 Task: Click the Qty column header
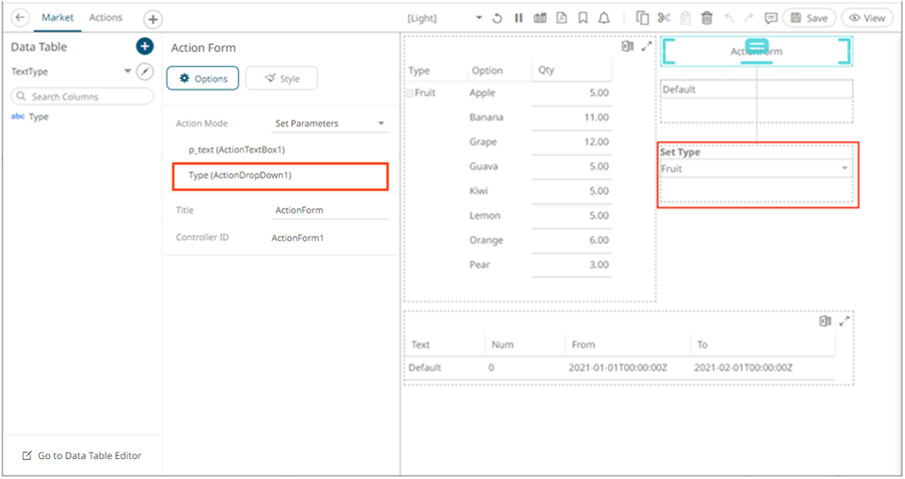(546, 70)
